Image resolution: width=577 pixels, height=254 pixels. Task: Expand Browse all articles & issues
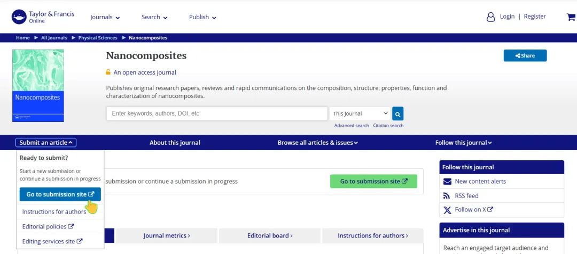click(x=317, y=143)
